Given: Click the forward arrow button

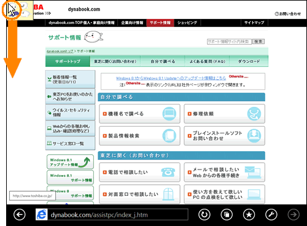Looking at the screenshot, I should pos(293,214).
